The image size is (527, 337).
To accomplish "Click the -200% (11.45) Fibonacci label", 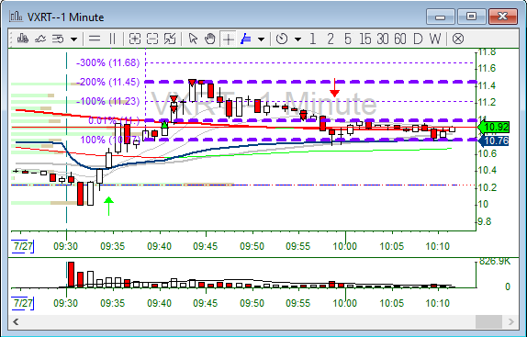I will point(108,82).
